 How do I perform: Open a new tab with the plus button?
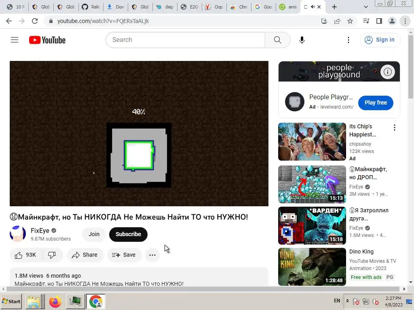[x=334, y=7]
